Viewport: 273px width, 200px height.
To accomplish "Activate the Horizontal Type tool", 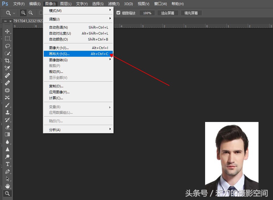I will 7,164.
